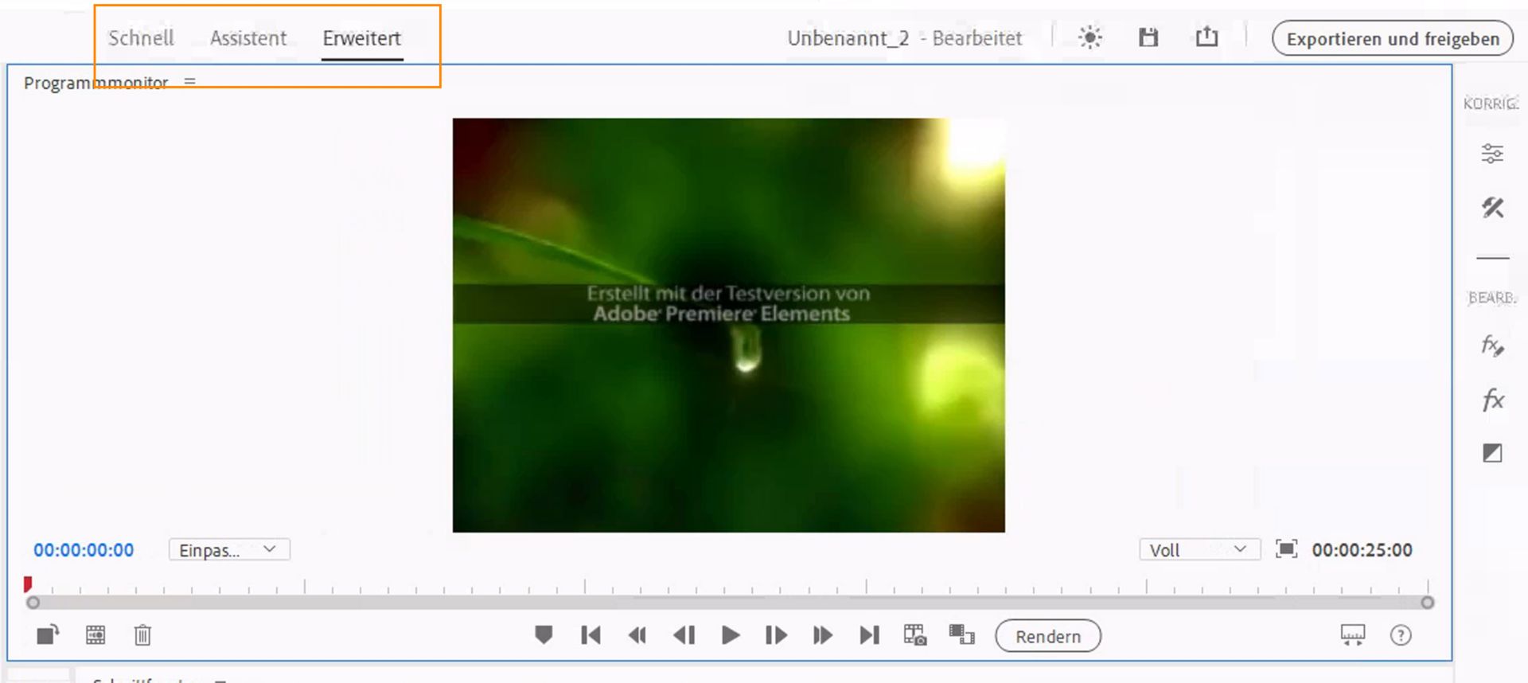
Task: Click the duration text 00:00:25:00
Action: coord(1362,550)
